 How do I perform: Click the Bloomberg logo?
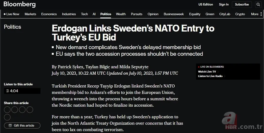click(x=19, y=5)
